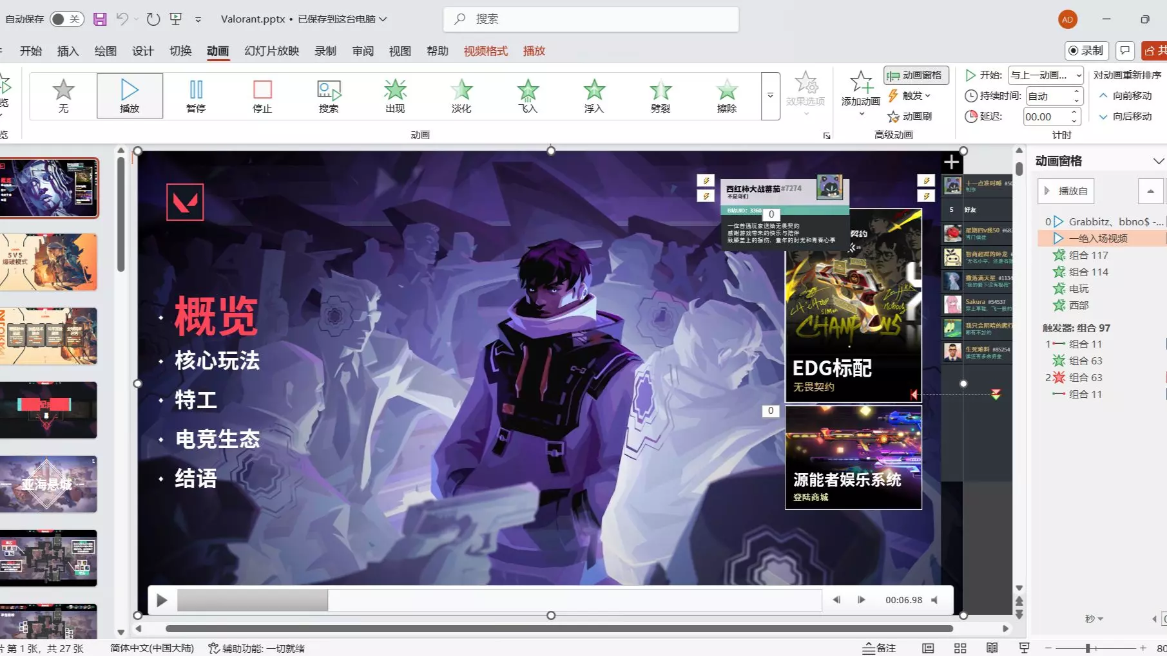Select the Pause (暂停) animation effect
The width and height of the screenshot is (1167, 656).
(196, 96)
